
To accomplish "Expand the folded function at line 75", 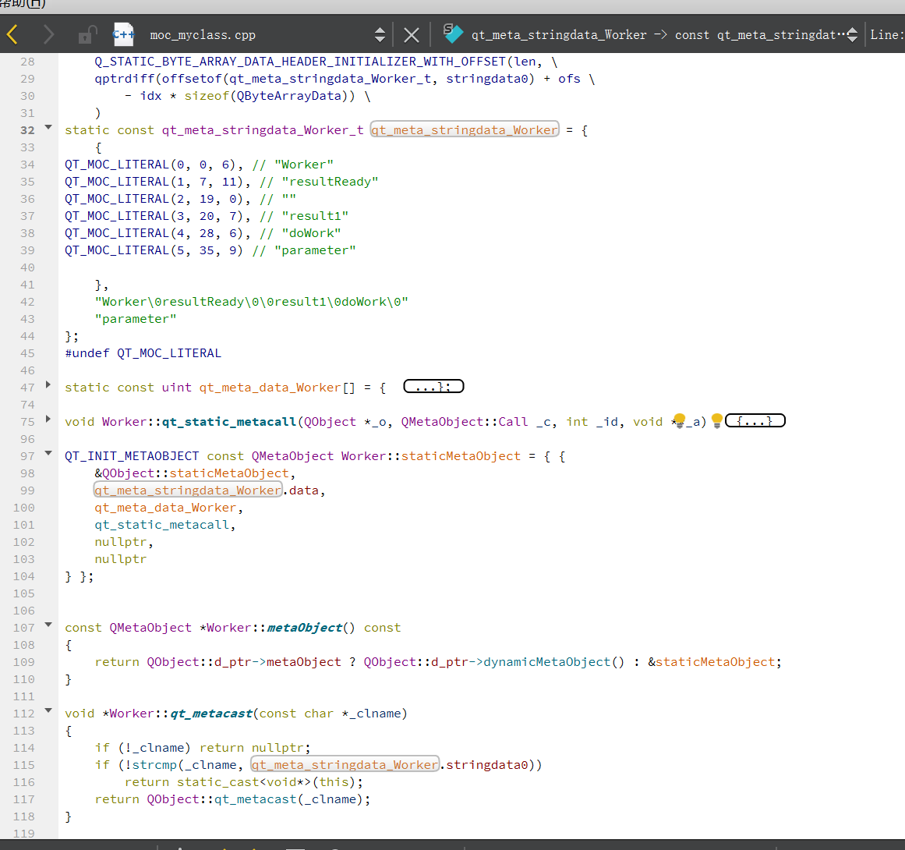I will point(48,419).
